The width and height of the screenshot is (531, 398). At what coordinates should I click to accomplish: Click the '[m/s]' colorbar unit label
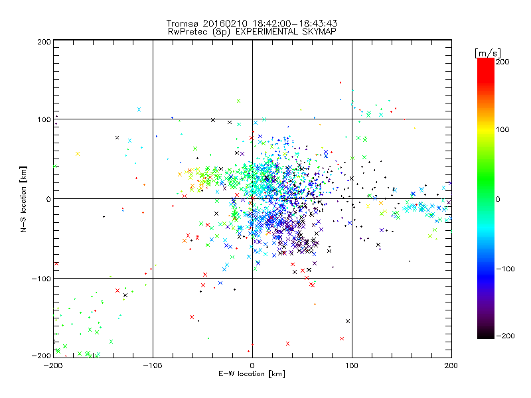pyautogui.click(x=487, y=53)
